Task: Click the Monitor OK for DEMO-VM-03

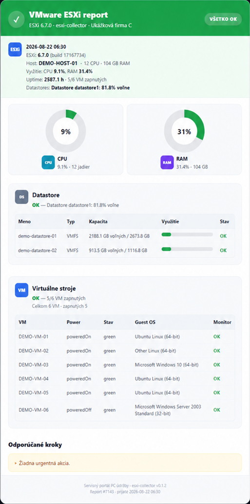Action: (x=217, y=365)
